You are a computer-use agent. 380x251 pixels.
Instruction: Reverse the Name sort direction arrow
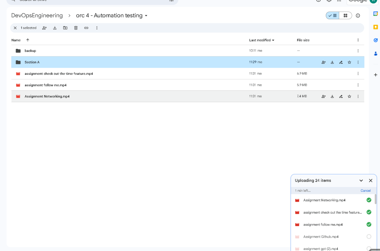pyautogui.click(x=27, y=40)
